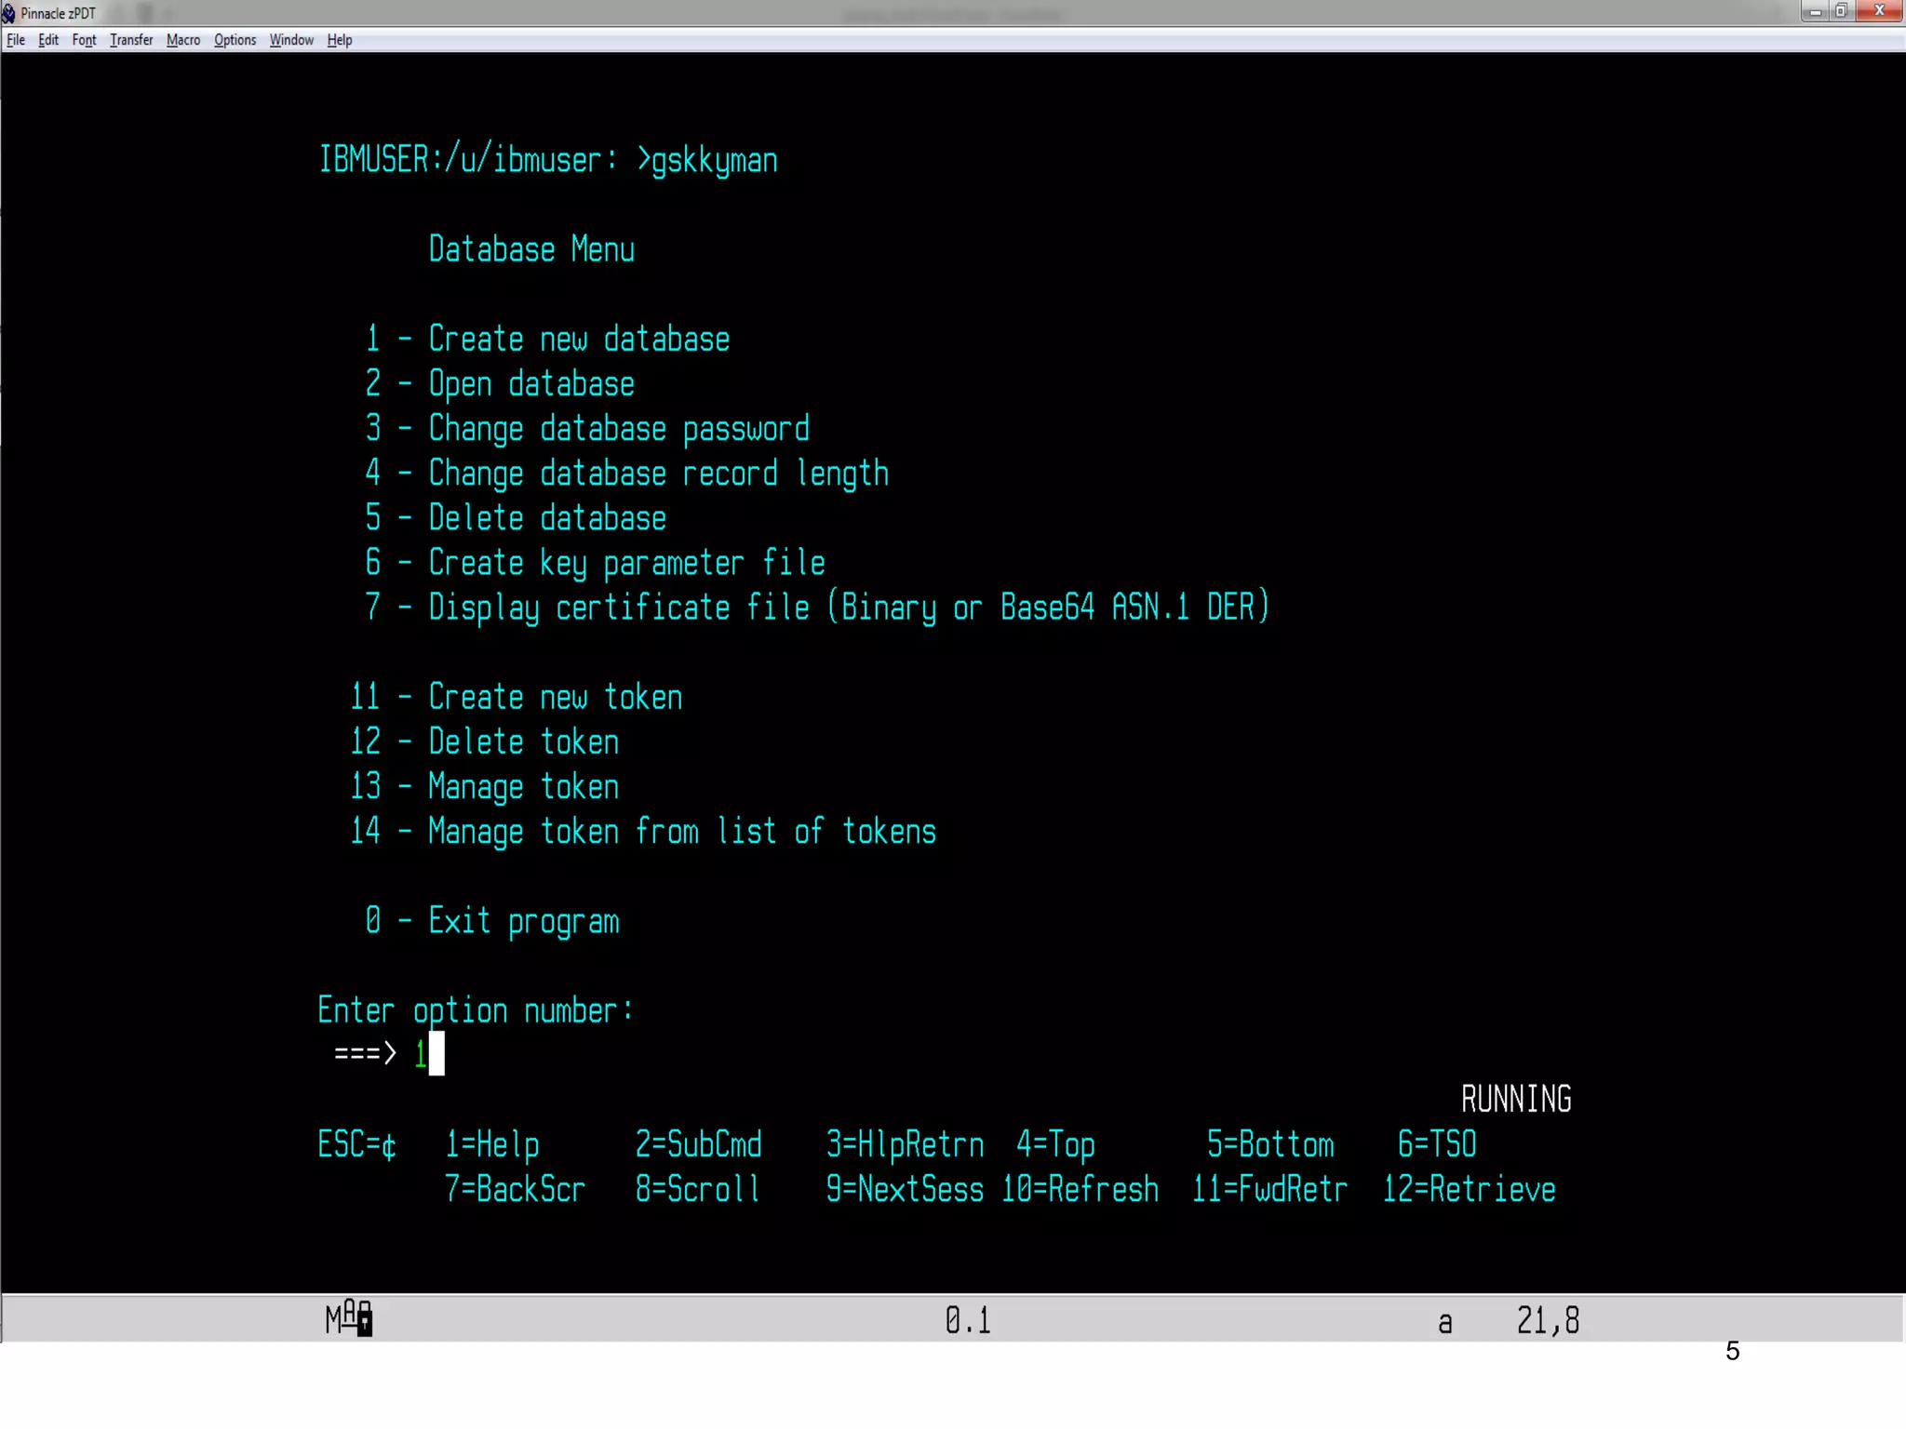The image size is (1906, 1429).
Task: Click the 2=SubCmd function key label
Action: click(698, 1145)
